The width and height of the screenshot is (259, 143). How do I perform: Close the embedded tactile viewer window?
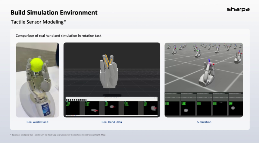[156, 98]
